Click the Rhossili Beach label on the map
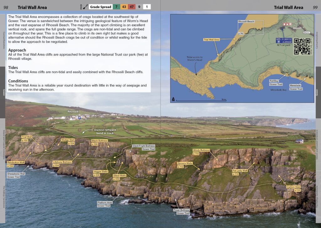 click(246, 21)
